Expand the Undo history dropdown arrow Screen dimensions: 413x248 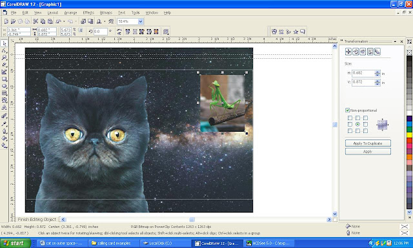pos(64,21)
